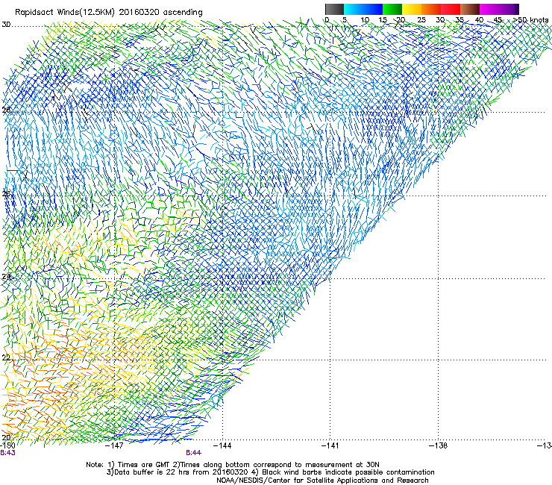
Task: Click the '10' legend scale label
Action: (x=365, y=20)
